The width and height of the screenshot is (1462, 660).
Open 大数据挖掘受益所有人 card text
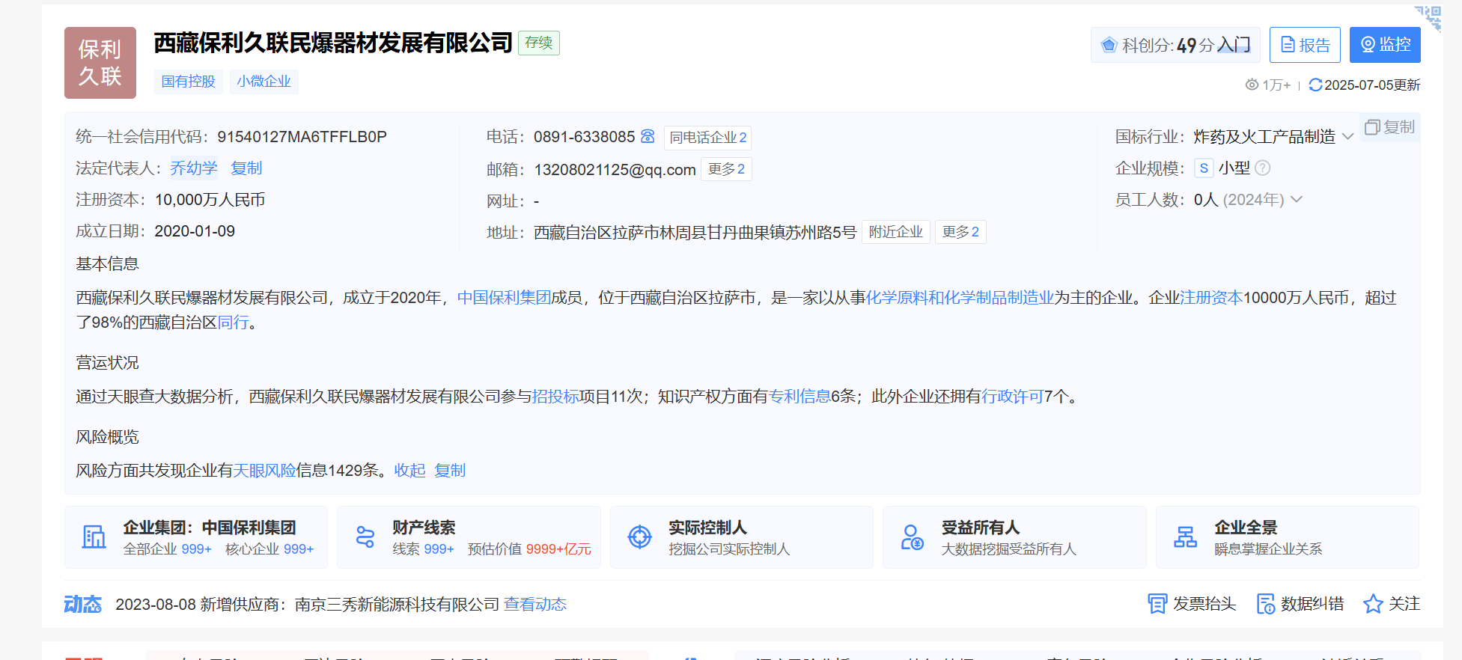(x=1009, y=549)
